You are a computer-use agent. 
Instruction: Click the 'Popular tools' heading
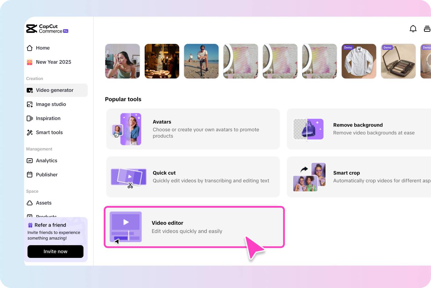coord(123,99)
